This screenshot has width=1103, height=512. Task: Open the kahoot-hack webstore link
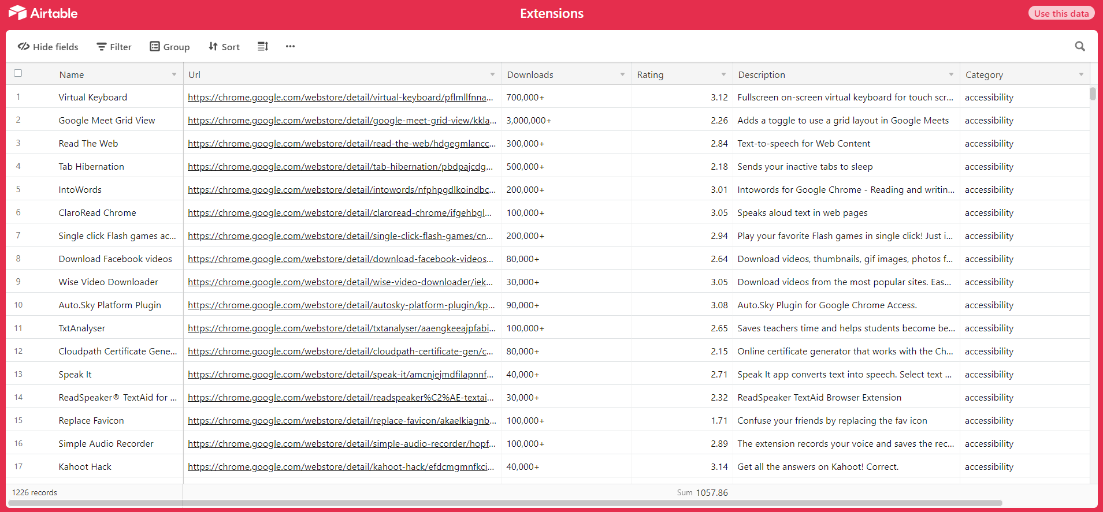point(341,467)
